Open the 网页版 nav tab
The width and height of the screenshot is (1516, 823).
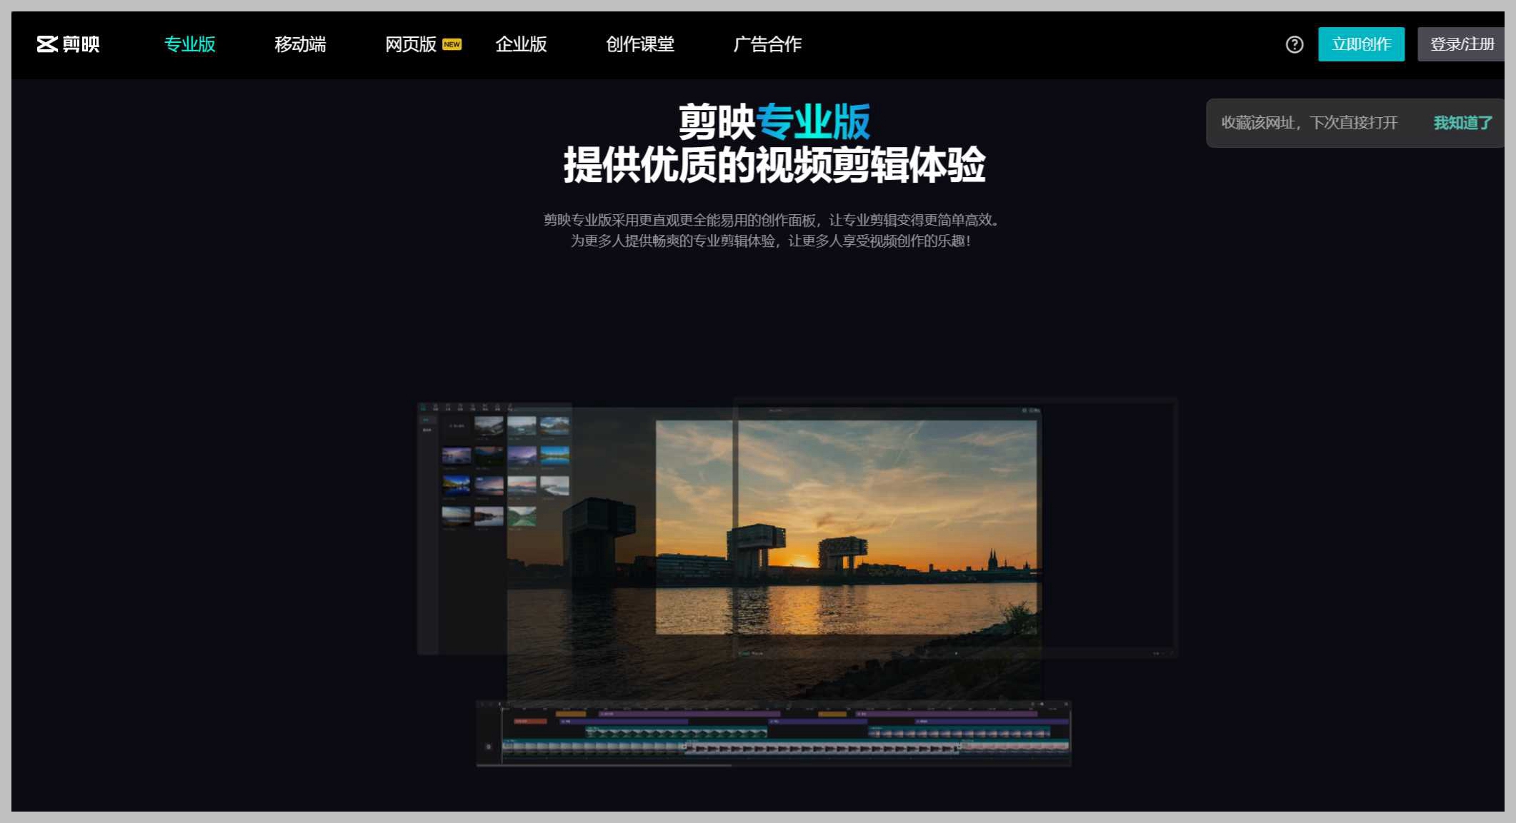pos(411,44)
